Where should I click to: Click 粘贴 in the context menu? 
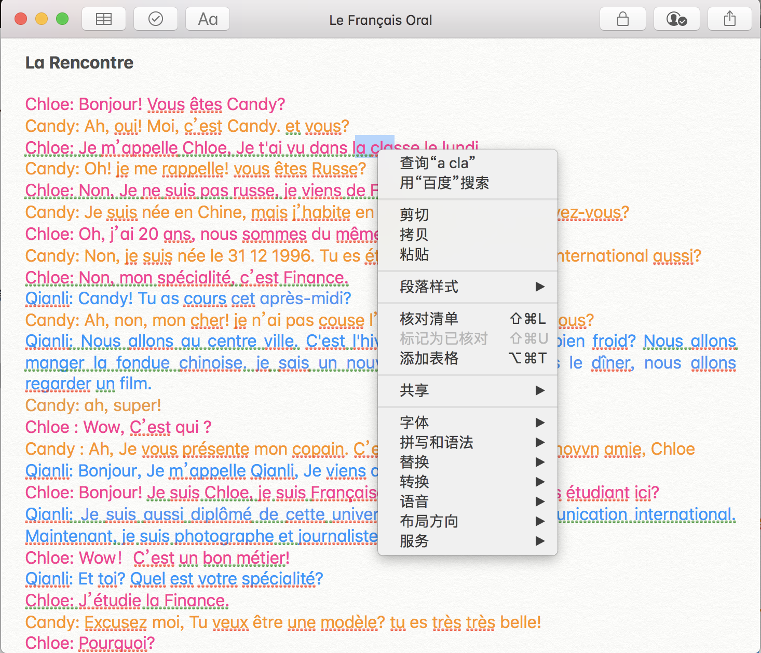point(468,254)
